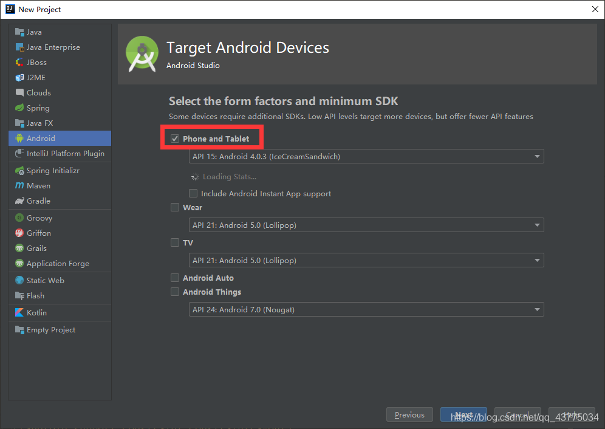Click the JBoss icon in sidebar
This screenshot has height=429, width=605.
click(19, 62)
